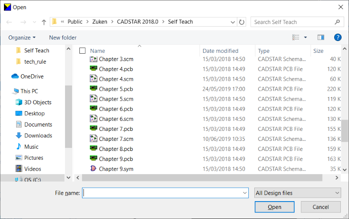Select the file named Chapter 5.pcb
This screenshot has height=219, width=349.
point(116,89)
